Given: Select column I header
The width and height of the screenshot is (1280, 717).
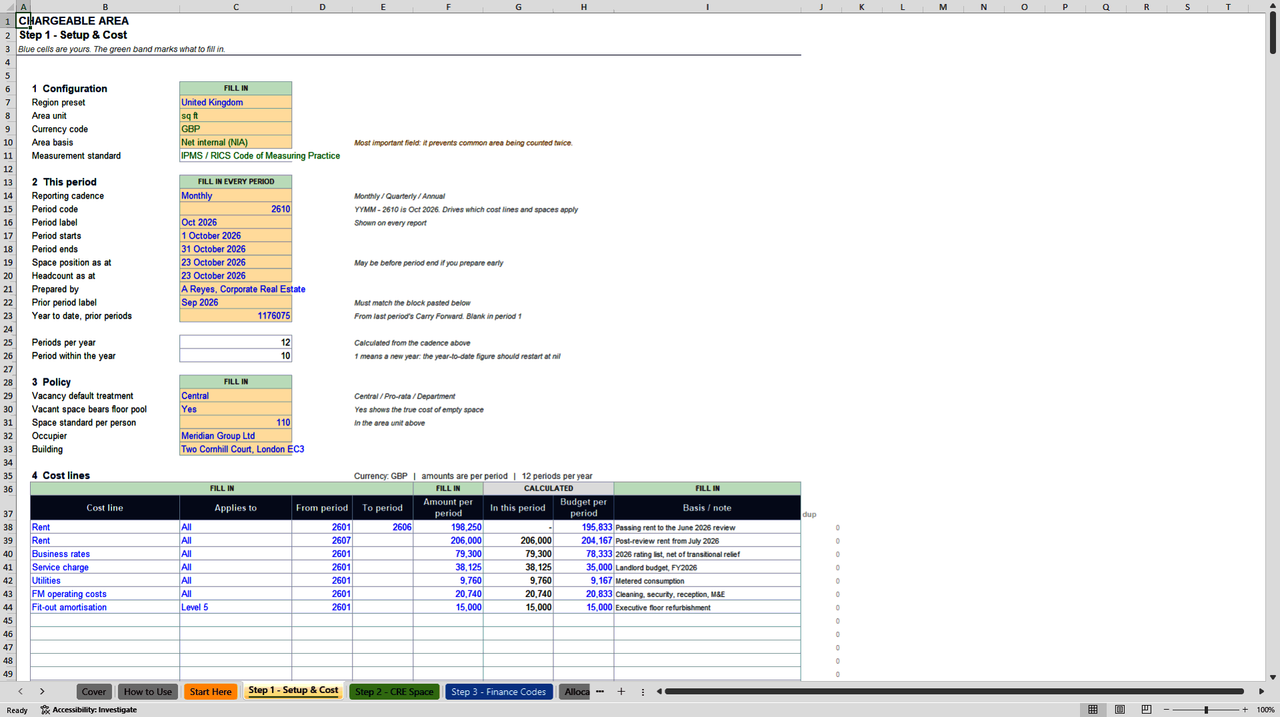Looking at the screenshot, I should 707,7.
